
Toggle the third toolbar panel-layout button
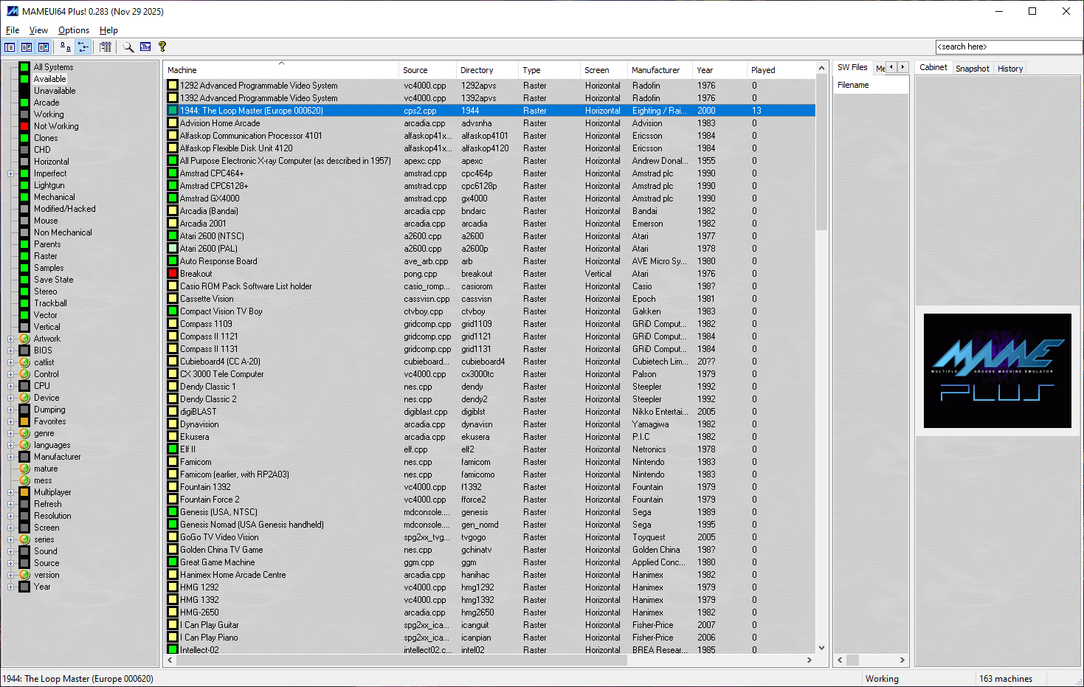click(44, 47)
